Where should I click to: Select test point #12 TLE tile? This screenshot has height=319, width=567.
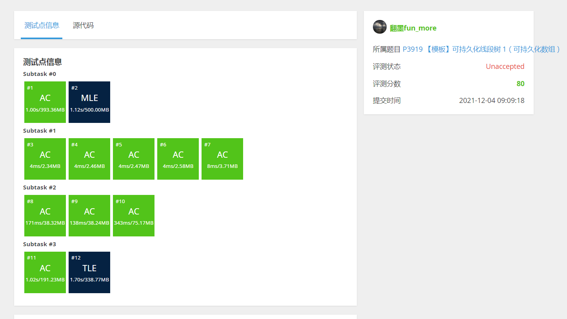[89, 272]
